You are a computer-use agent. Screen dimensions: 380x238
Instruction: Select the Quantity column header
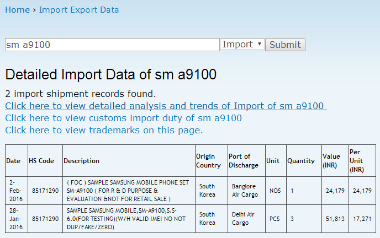point(300,161)
